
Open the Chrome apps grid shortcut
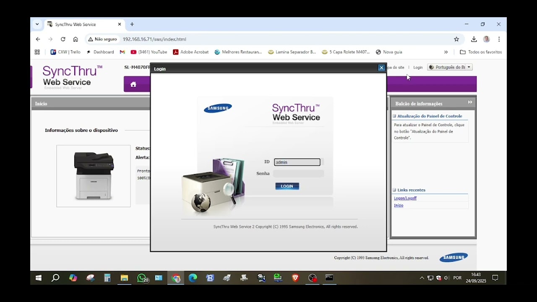click(x=37, y=52)
